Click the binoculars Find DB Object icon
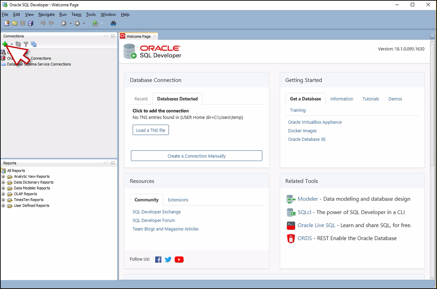Viewport: 437px width, 289px height. (x=113, y=23)
